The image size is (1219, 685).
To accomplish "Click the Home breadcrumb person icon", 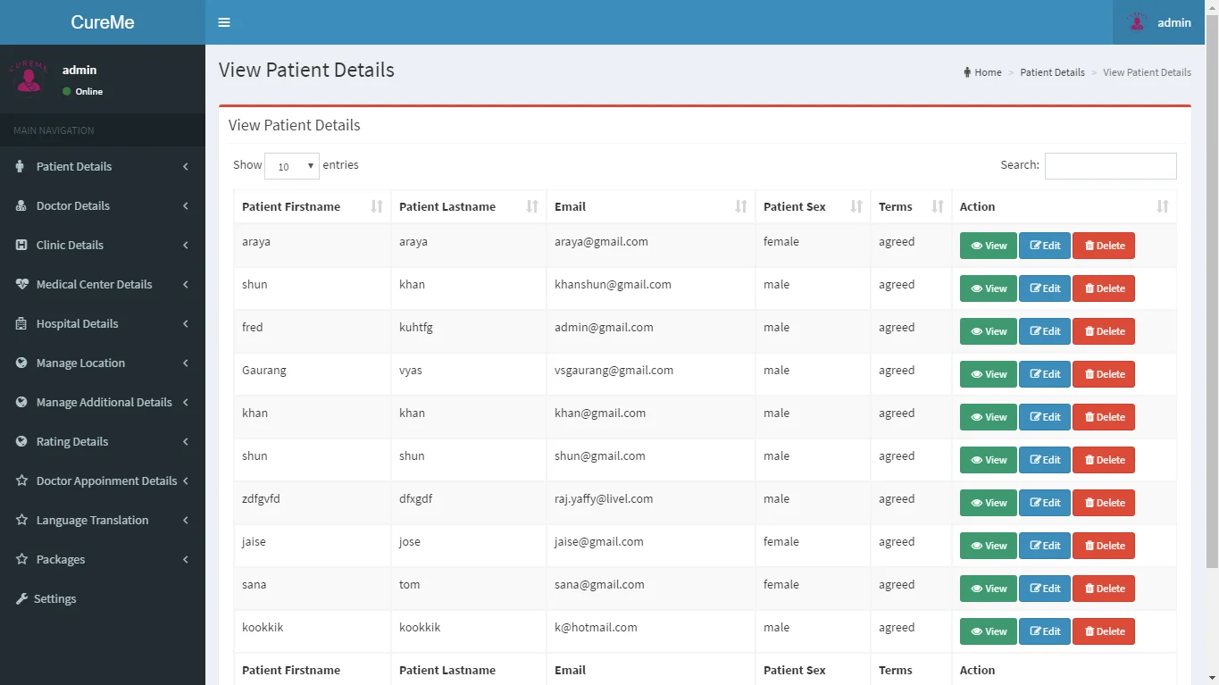I will 967,72.
